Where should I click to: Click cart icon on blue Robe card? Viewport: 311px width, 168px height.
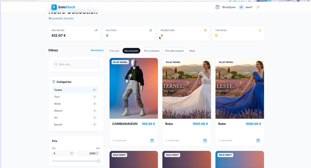258,140
